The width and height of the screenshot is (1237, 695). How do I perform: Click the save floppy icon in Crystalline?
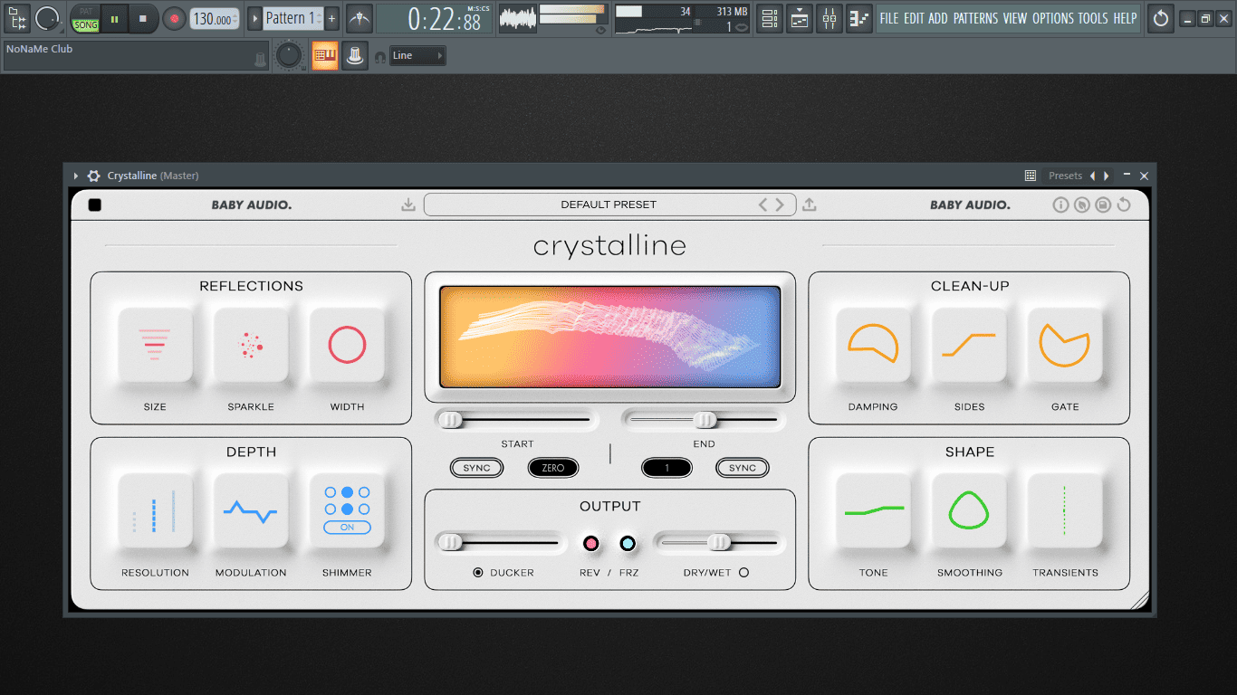click(1102, 205)
